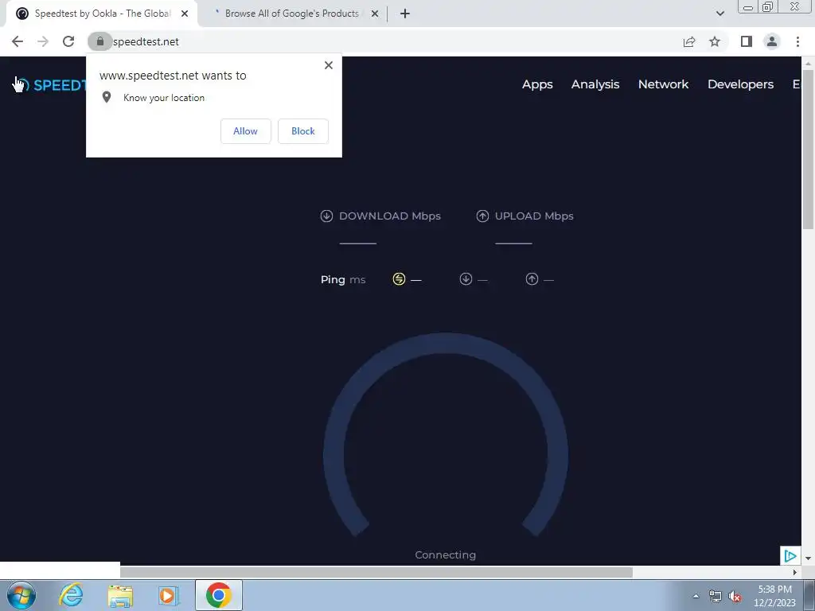Open the tab search dropdown arrow
Screen dimensions: 815x611
point(719,14)
